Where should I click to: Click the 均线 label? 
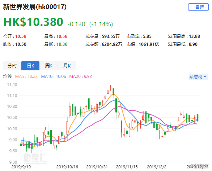coord(8,76)
